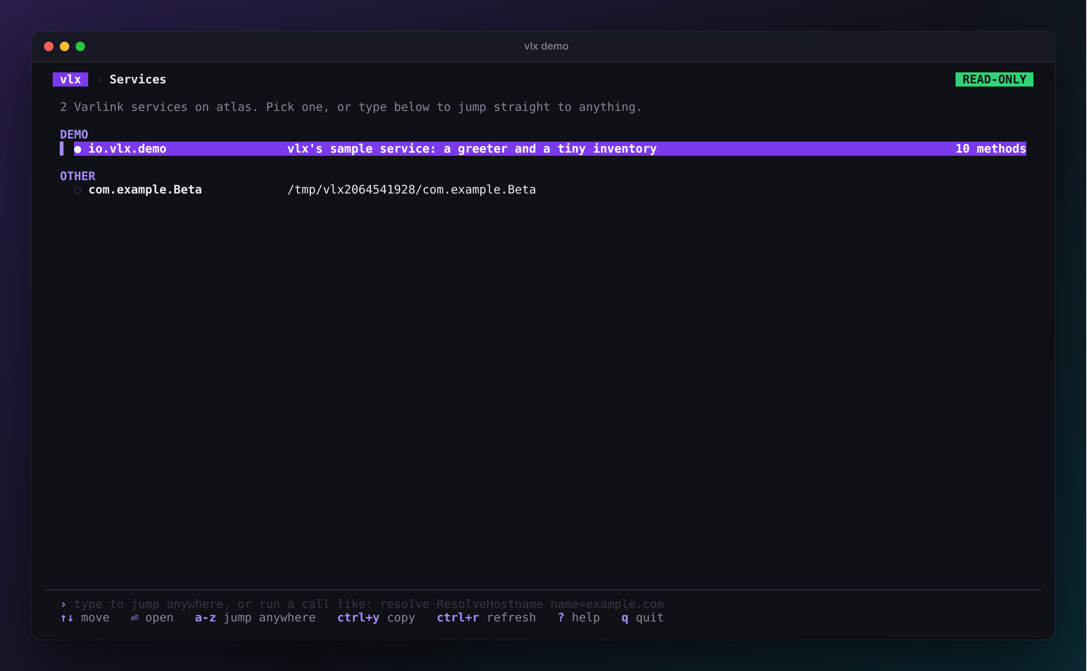Click the '2 Varlink services on atlas' intro text
The height and width of the screenshot is (671, 1087).
coord(351,107)
